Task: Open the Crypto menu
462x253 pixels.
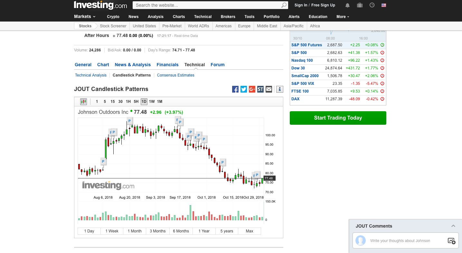Action: (x=113, y=17)
